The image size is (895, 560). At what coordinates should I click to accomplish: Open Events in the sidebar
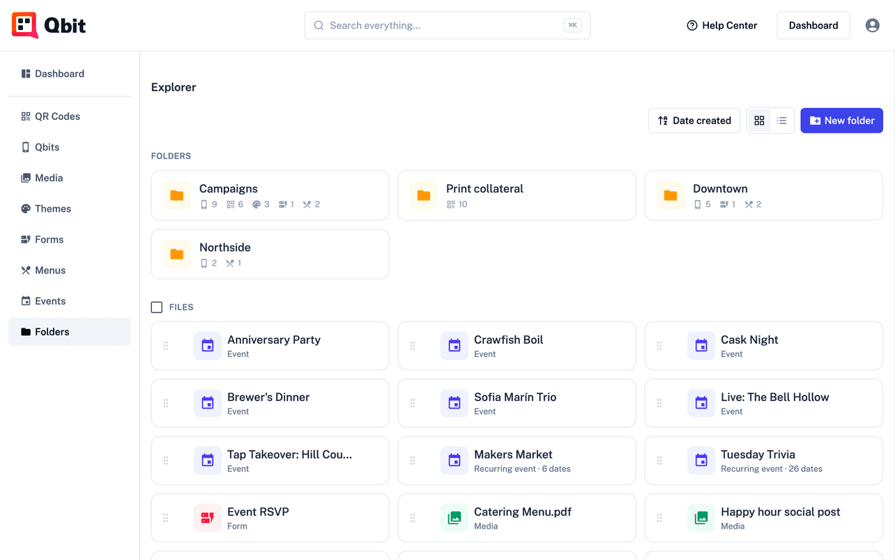70,301
